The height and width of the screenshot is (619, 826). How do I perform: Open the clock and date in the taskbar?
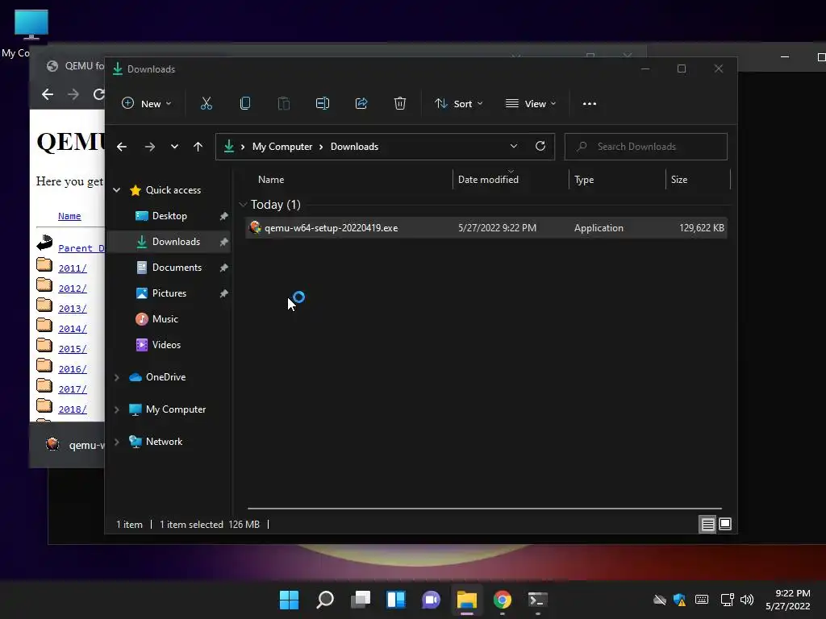click(788, 600)
